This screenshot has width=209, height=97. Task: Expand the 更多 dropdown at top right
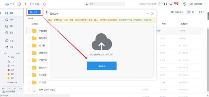click(201, 12)
